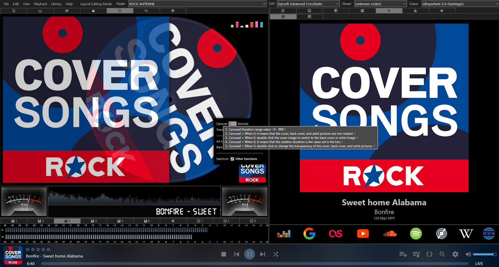
Task: Click the spinning vinyl disc artwork
Action: tap(170, 99)
